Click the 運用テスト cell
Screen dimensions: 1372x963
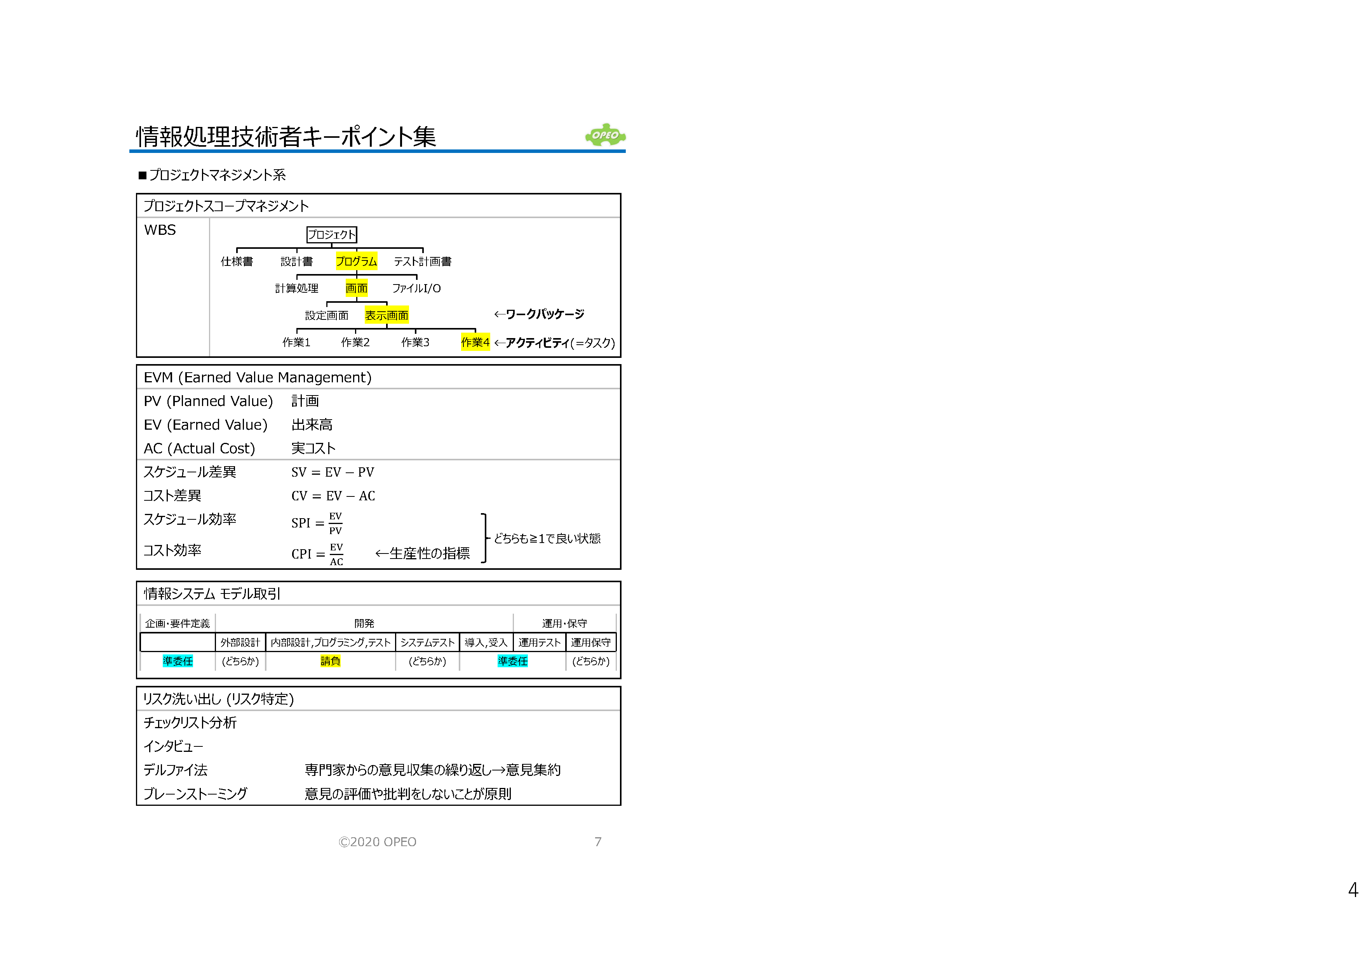540,642
